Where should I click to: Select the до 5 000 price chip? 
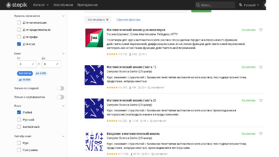pyautogui.click(x=41, y=73)
